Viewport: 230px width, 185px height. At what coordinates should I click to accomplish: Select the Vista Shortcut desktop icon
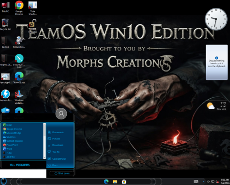pos(33,8)
